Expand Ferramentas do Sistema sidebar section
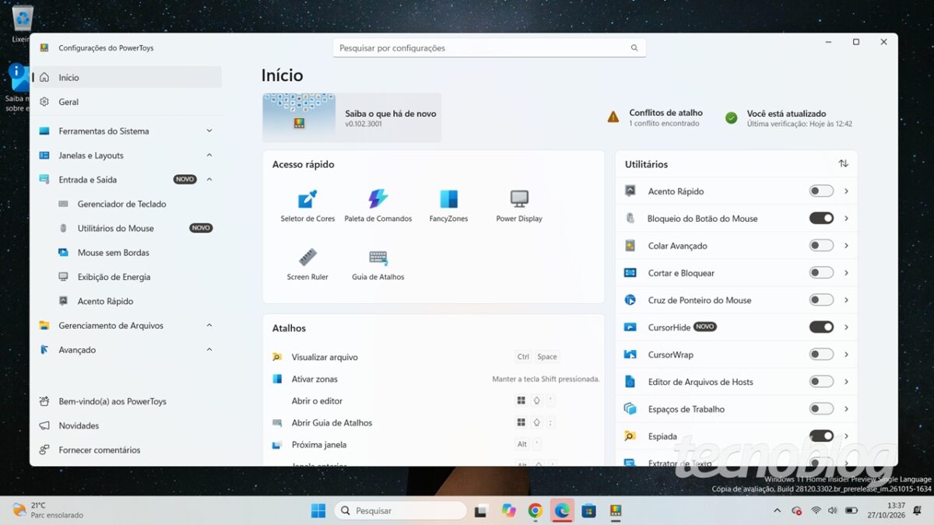The width and height of the screenshot is (934, 525). (x=209, y=131)
